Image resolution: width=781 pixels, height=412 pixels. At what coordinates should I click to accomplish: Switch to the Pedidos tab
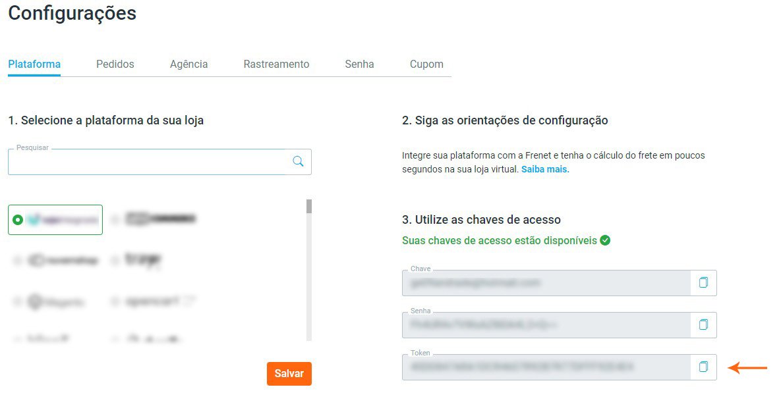(115, 64)
